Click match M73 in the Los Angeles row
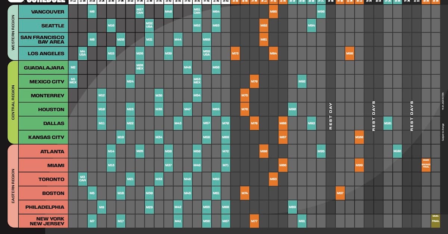 (235, 54)
